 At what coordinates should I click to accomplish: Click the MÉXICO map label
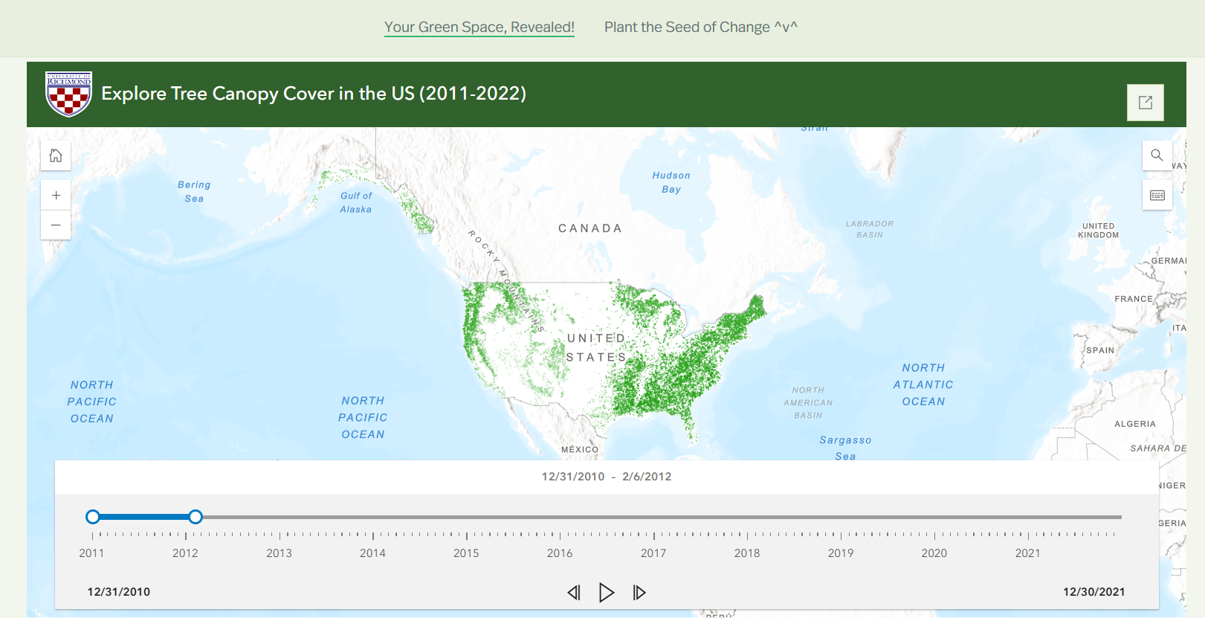coord(580,449)
